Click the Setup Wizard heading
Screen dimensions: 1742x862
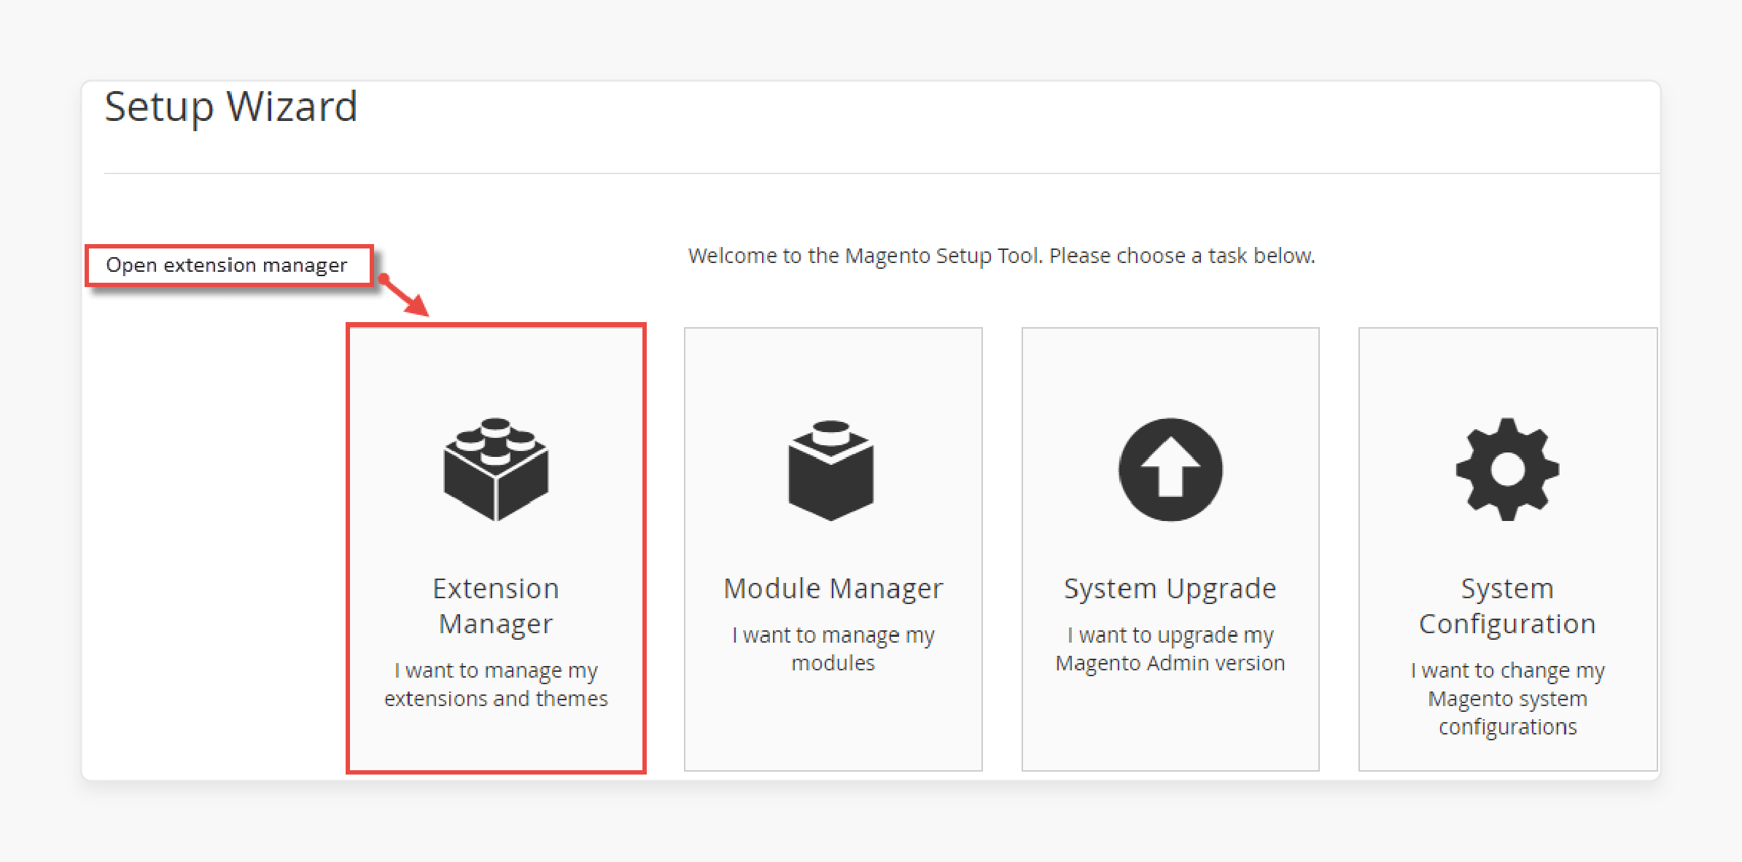point(231,107)
